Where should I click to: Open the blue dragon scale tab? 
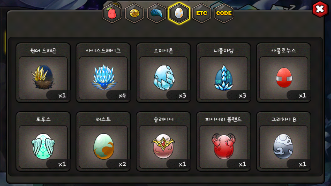tap(157, 13)
